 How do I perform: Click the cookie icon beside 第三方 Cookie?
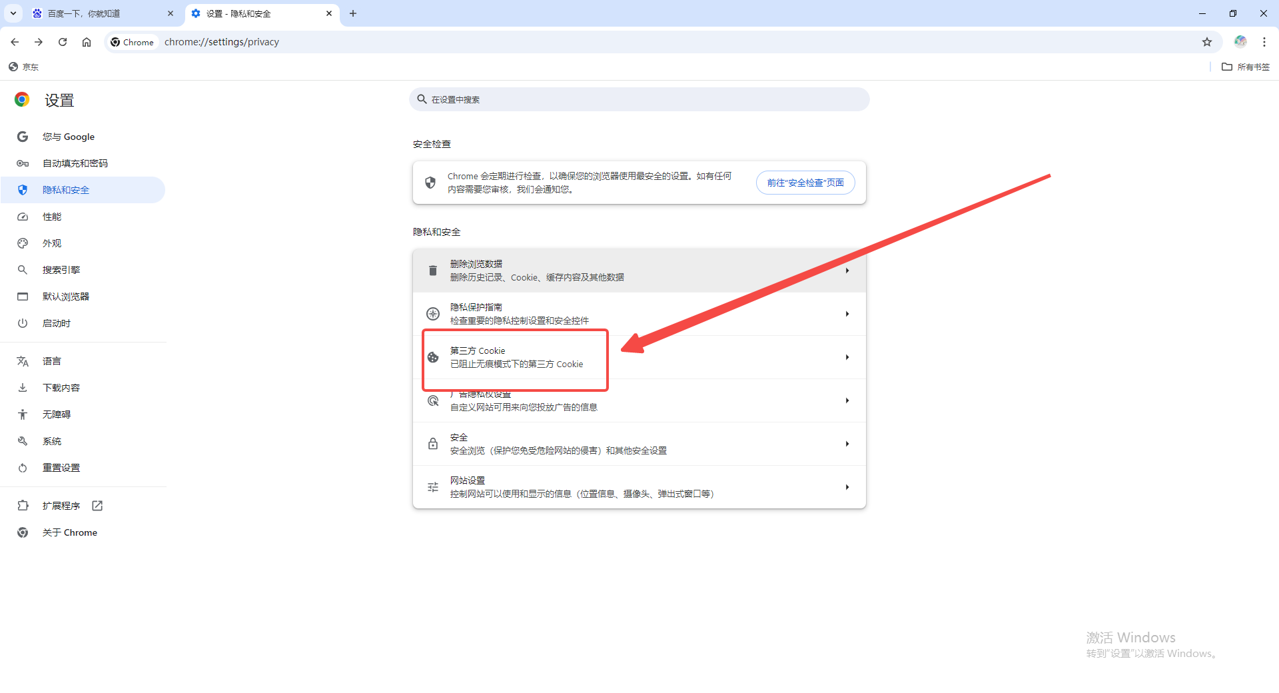(433, 357)
